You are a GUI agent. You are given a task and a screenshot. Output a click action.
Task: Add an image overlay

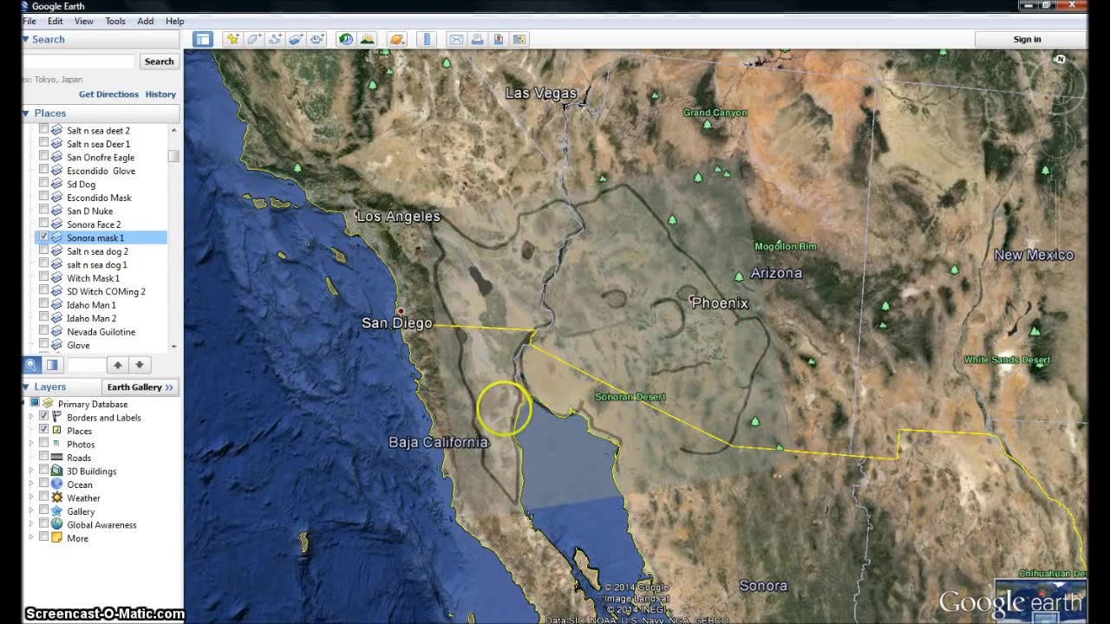tap(296, 39)
